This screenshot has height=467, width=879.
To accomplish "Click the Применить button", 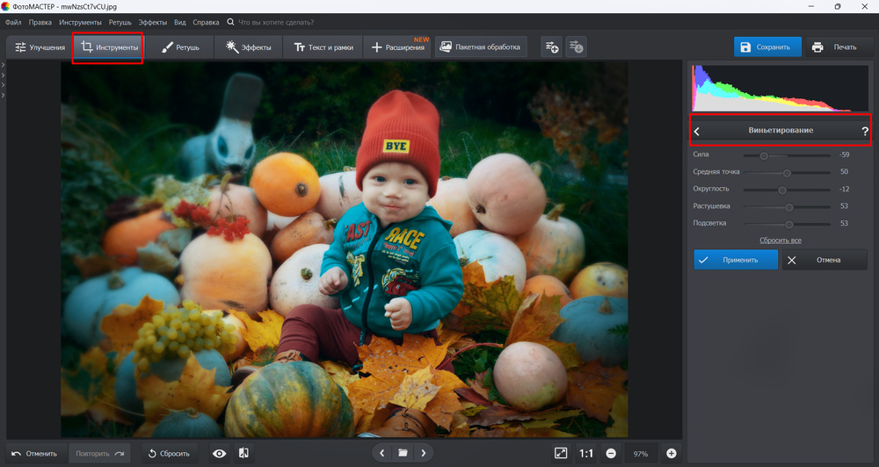I will 735,260.
